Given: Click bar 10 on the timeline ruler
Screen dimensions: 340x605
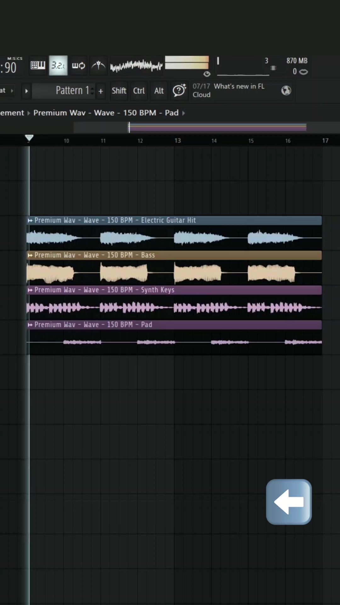Looking at the screenshot, I should (x=66, y=141).
